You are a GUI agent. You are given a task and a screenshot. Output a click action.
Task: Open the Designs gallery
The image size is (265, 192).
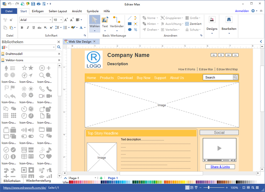point(212,23)
